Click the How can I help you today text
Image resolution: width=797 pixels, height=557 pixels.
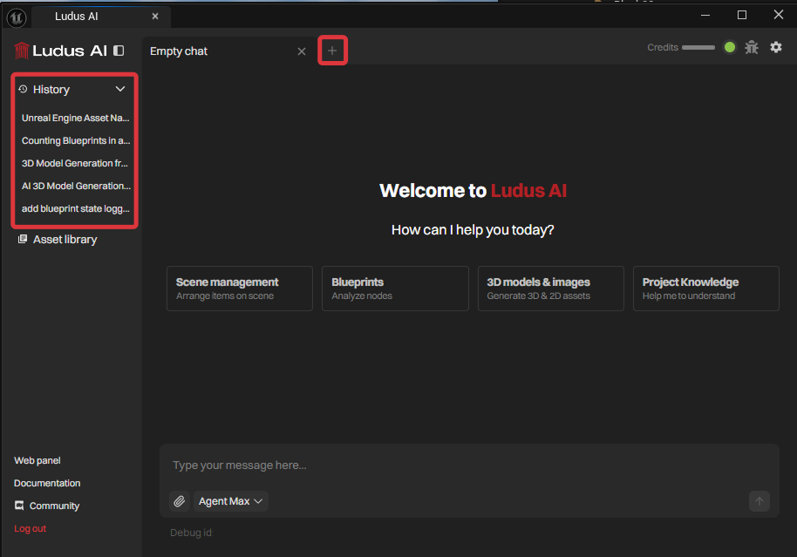click(473, 230)
